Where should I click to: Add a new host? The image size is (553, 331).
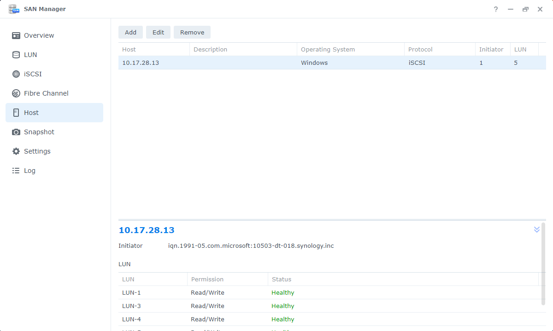tap(130, 32)
